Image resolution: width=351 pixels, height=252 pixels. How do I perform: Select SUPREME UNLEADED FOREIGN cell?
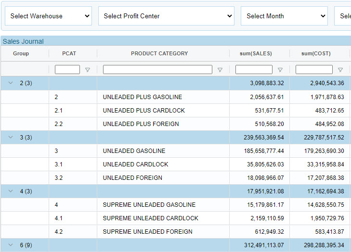coord(147,232)
